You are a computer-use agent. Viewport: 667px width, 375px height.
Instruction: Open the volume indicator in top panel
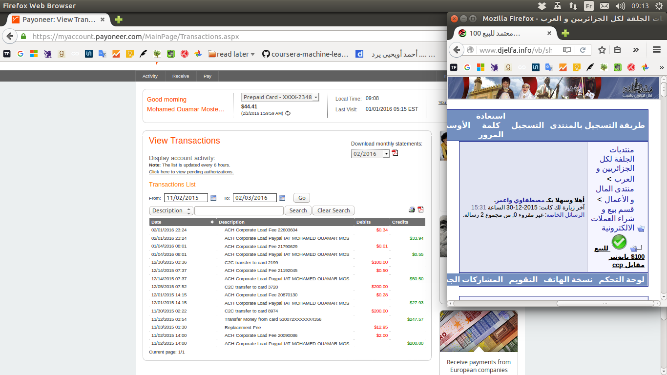tap(620, 6)
